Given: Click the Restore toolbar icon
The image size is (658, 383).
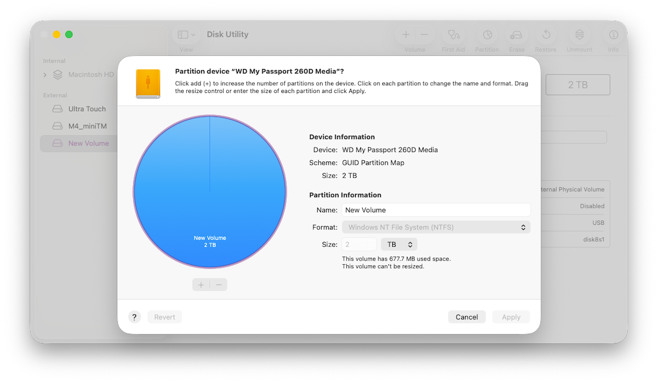Looking at the screenshot, I should (x=546, y=36).
